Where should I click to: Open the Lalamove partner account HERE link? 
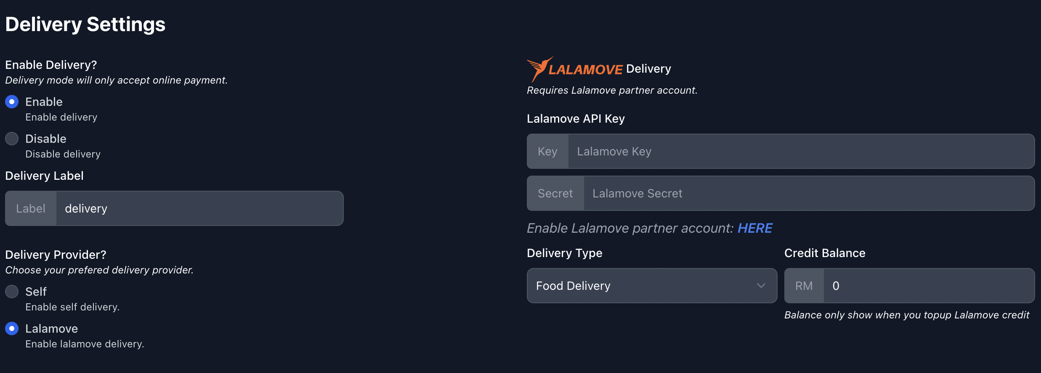(754, 228)
